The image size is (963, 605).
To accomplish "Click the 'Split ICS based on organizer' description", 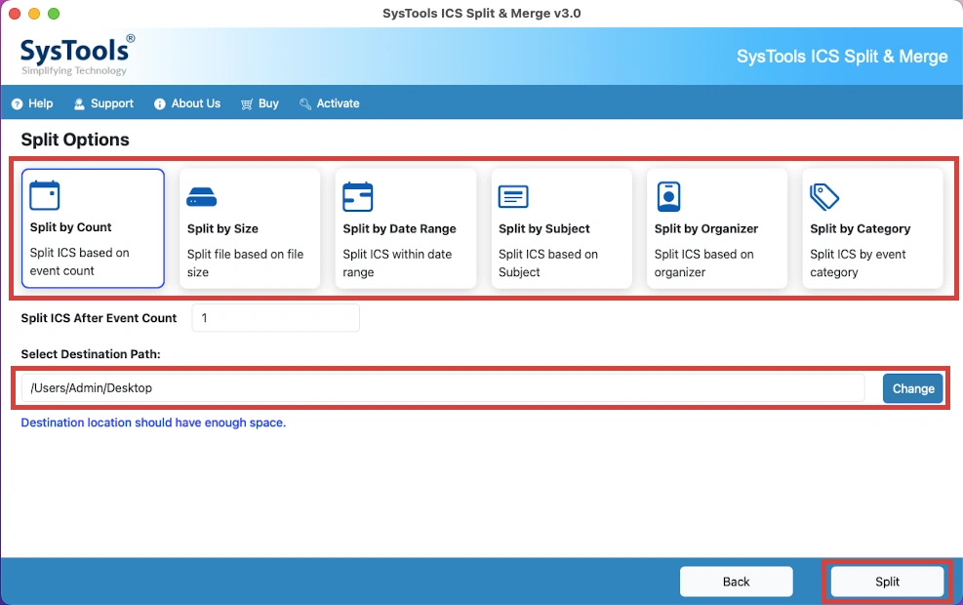I will pyautogui.click(x=703, y=262).
